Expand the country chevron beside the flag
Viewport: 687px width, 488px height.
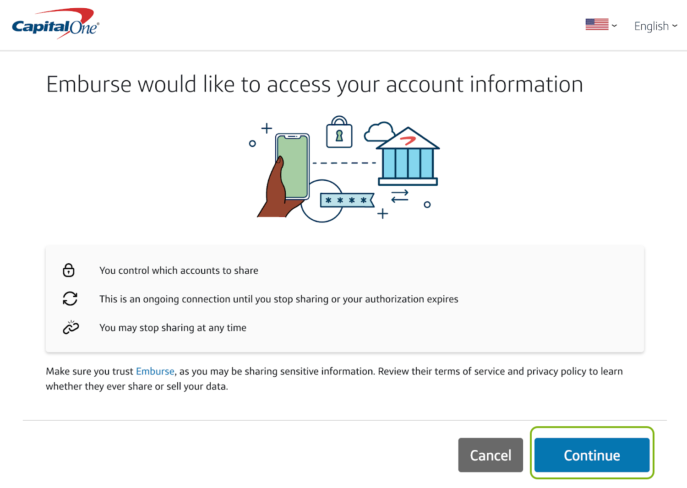click(x=615, y=26)
